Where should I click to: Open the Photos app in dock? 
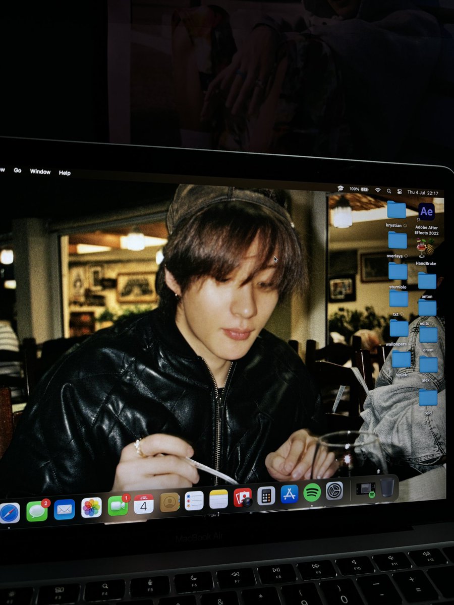(91, 507)
